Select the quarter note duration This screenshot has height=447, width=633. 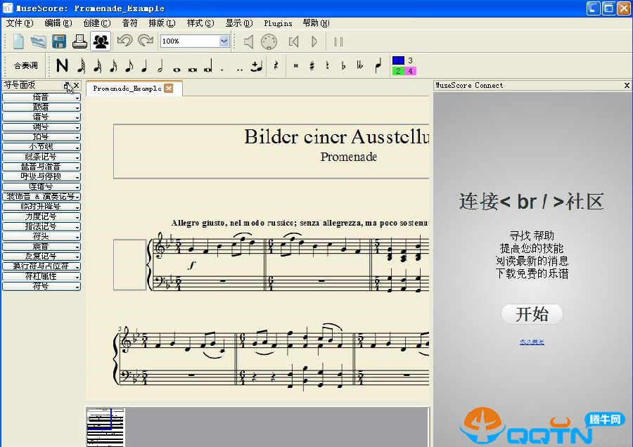(x=144, y=66)
